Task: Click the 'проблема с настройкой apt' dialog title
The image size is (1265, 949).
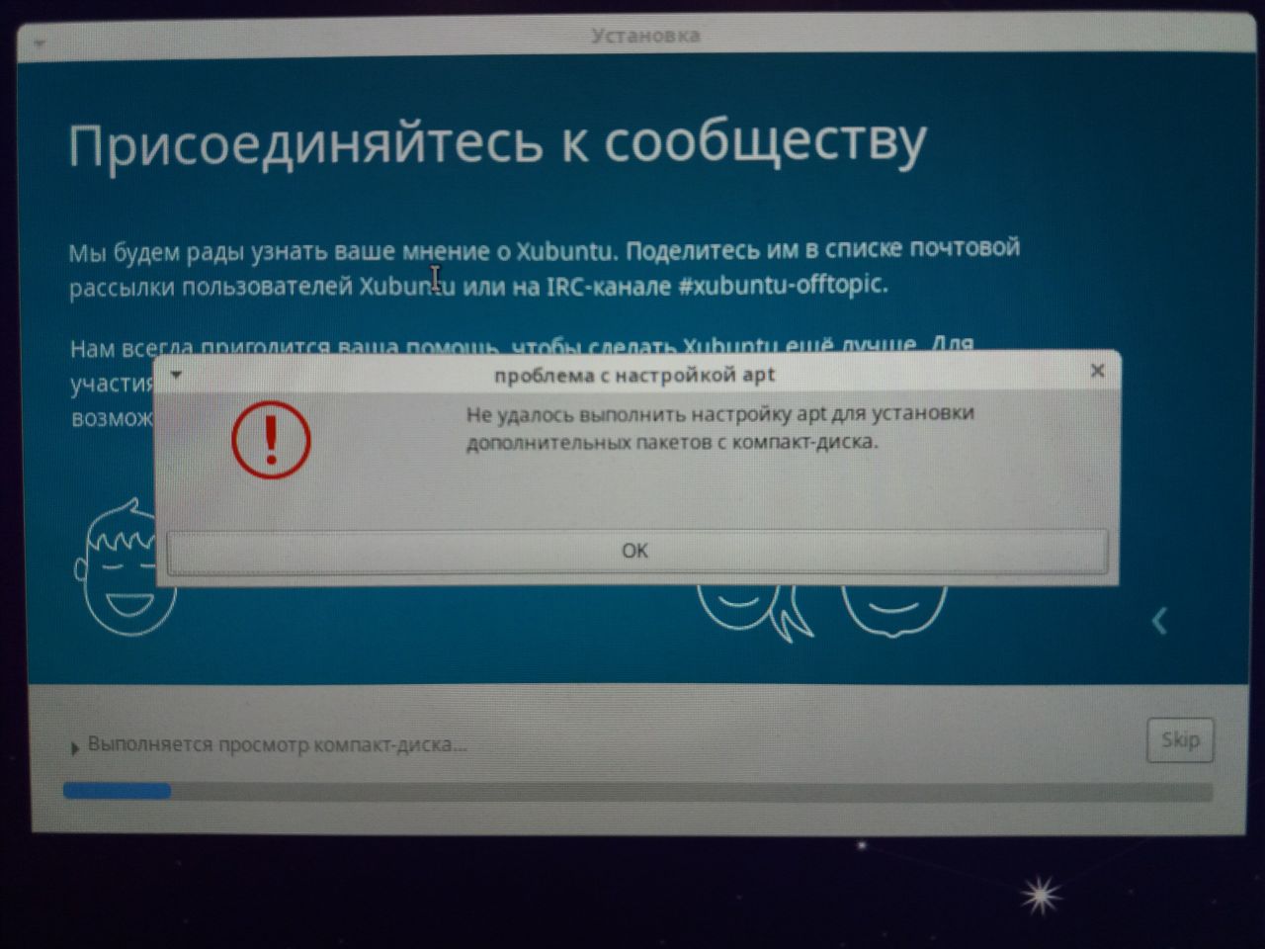Action: [634, 375]
